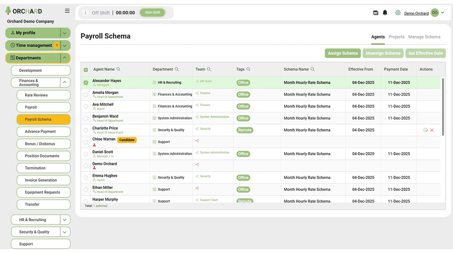
Task: Toggle the select-all header checkbox
Action: point(86,69)
